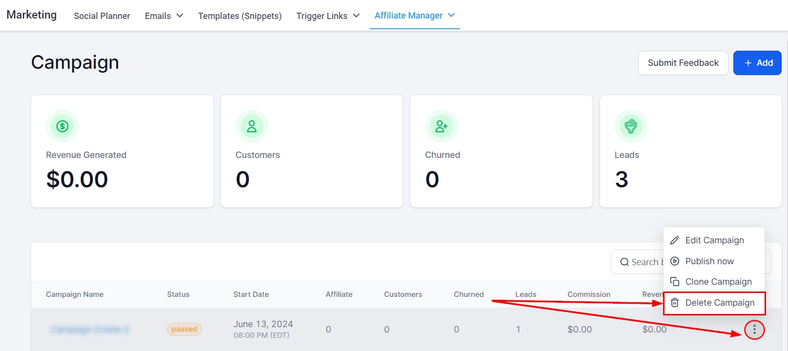This screenshot has height=351, width=788.
Task: Choose Clone Campaign from context menu
Action: 718,282
